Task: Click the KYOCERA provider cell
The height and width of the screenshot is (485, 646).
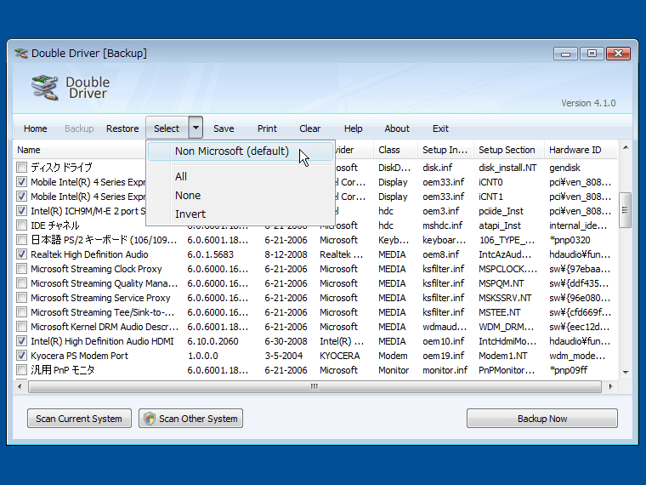Action: click(339, 356)
